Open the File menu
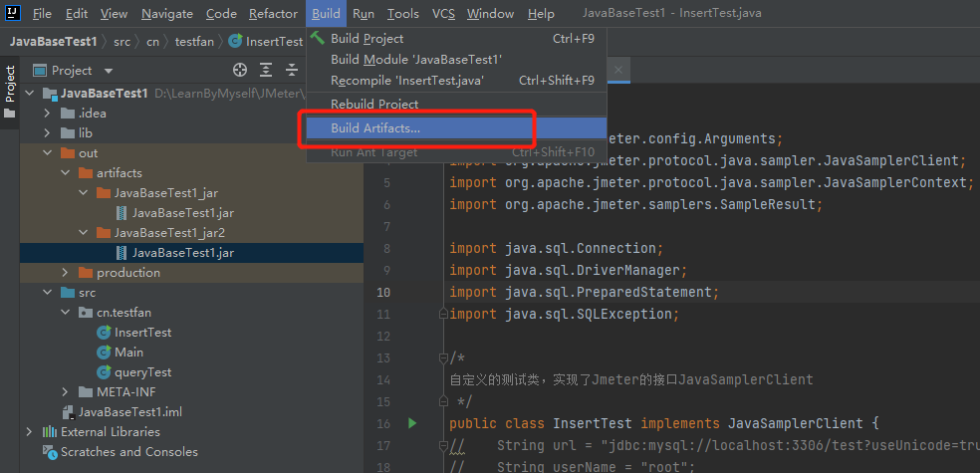Viewport: 980px width, 473px height. [42, 13]
